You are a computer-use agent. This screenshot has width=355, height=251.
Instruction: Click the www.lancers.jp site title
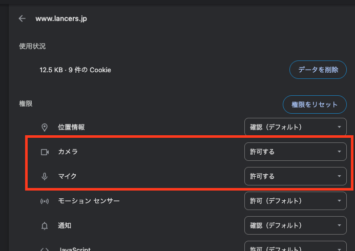coord(61,18)
